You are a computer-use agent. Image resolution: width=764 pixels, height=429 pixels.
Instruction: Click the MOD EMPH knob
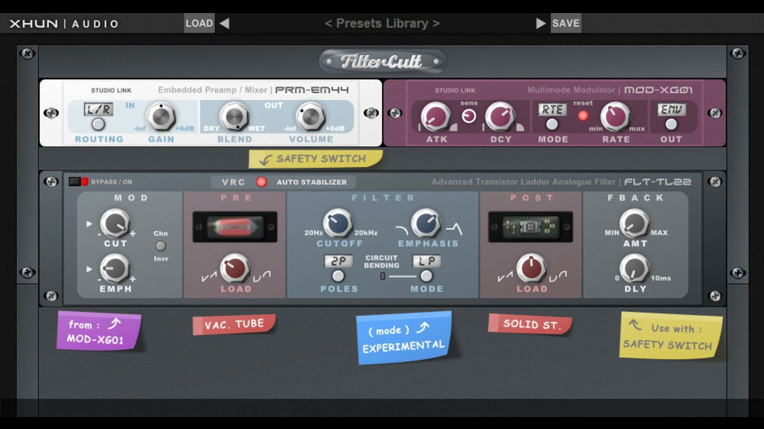[x=115, y=268]
